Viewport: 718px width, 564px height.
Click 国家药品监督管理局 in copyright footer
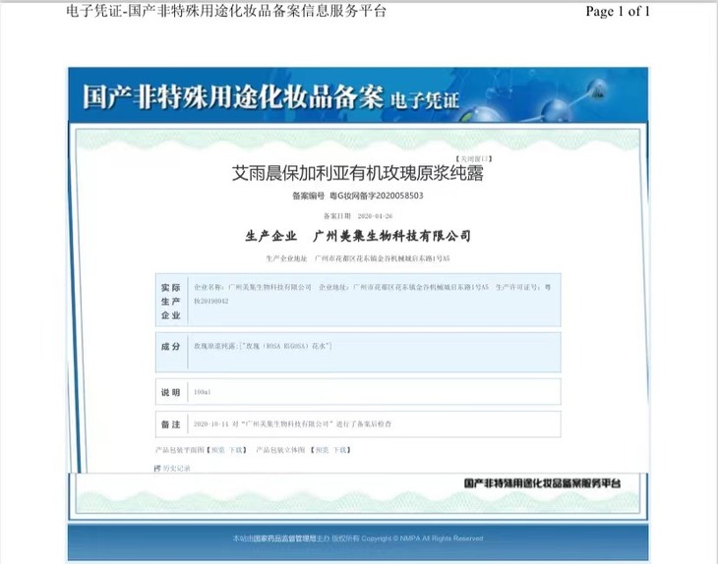pyautogui.click(x=285, y=538)
